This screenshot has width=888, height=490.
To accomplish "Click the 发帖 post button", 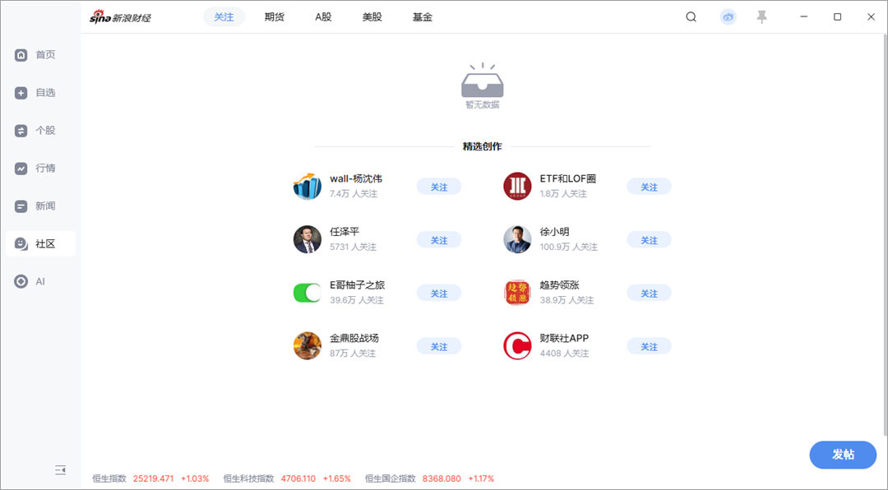I will pos(843,455).
